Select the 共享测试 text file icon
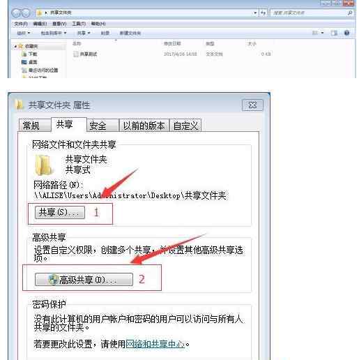The height and width of the screenshot is (360, 359). [76, 54]
